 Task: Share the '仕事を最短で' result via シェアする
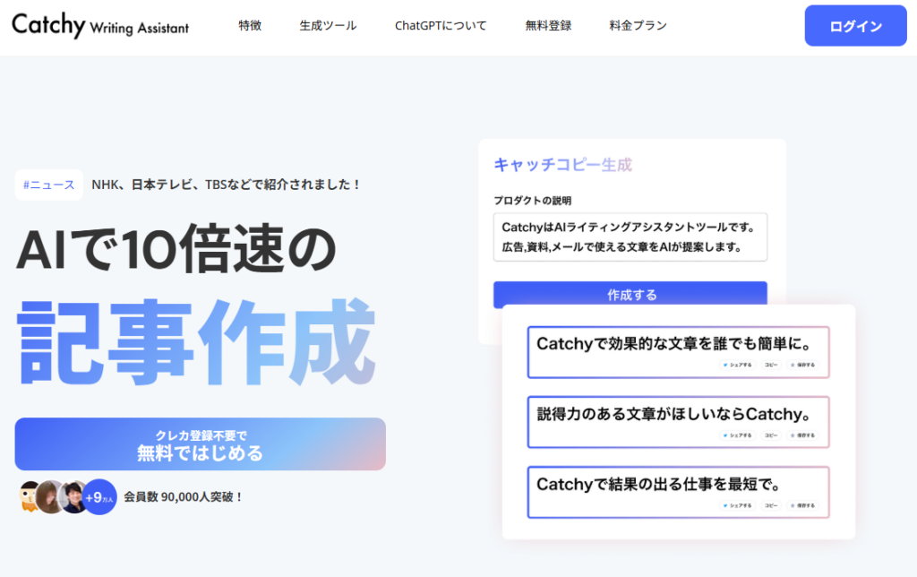(738, 505)
